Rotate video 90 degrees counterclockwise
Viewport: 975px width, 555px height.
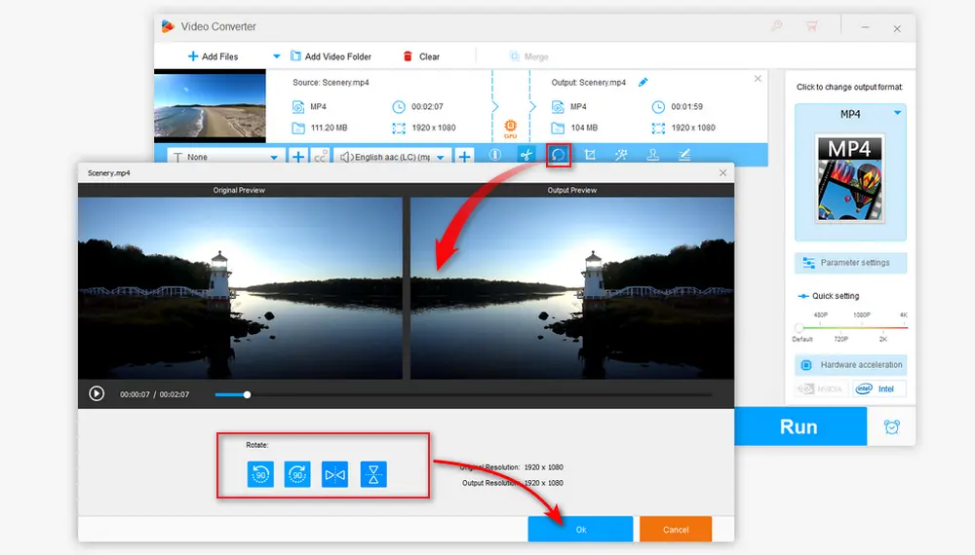click(260, 474)
